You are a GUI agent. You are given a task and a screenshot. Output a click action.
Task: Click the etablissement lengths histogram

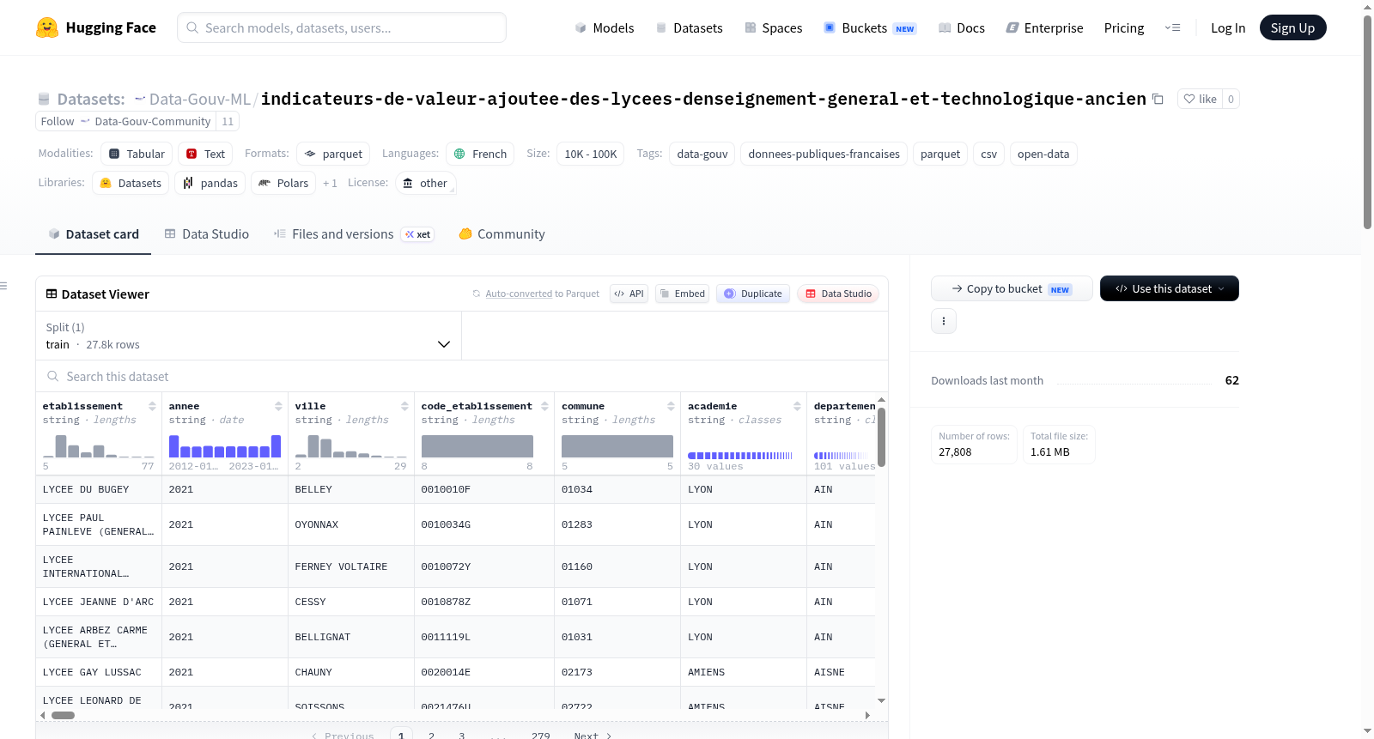[99, 445]
